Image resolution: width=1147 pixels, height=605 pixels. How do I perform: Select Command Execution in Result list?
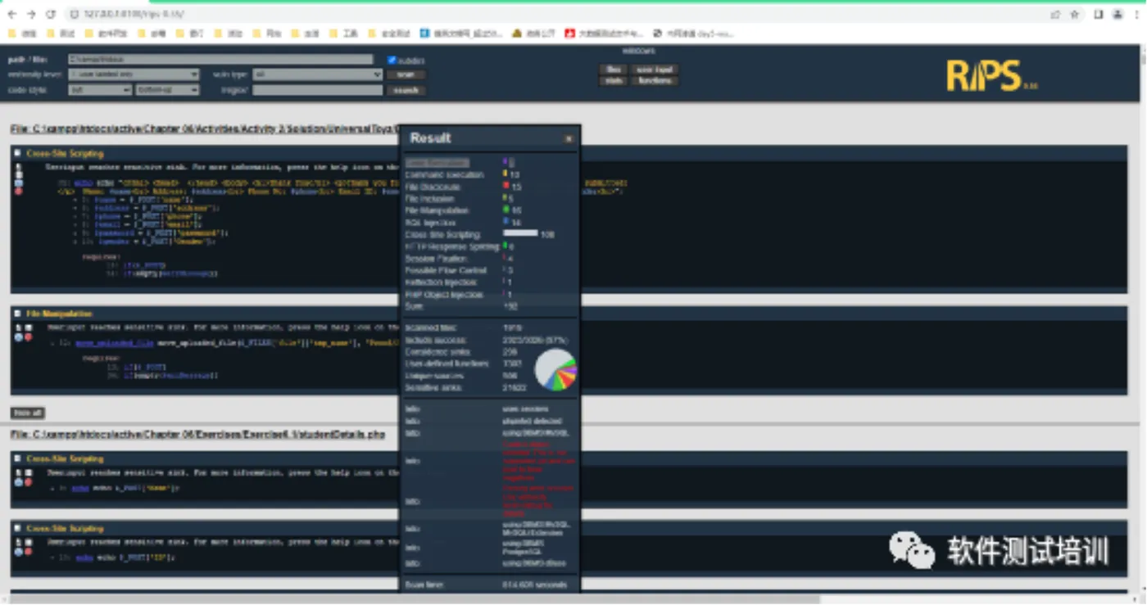click(x=444, y=174)
